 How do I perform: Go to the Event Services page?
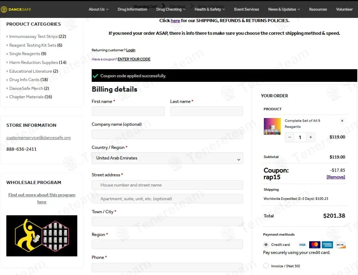click(x=246, y=9)
